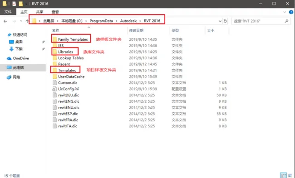Open the Help question mark icon
This screenshot has width=295, height=178.
291,12
